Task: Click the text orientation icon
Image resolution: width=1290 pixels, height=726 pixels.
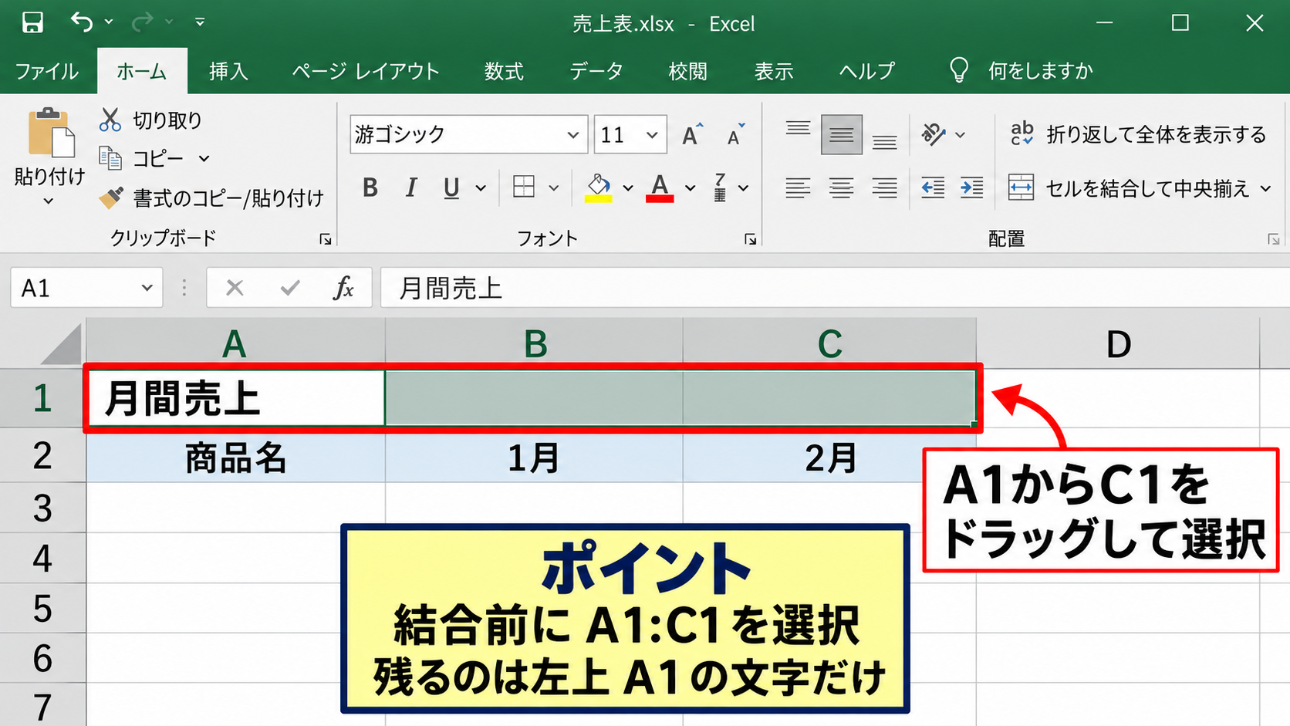Action: tap(934, 134)
